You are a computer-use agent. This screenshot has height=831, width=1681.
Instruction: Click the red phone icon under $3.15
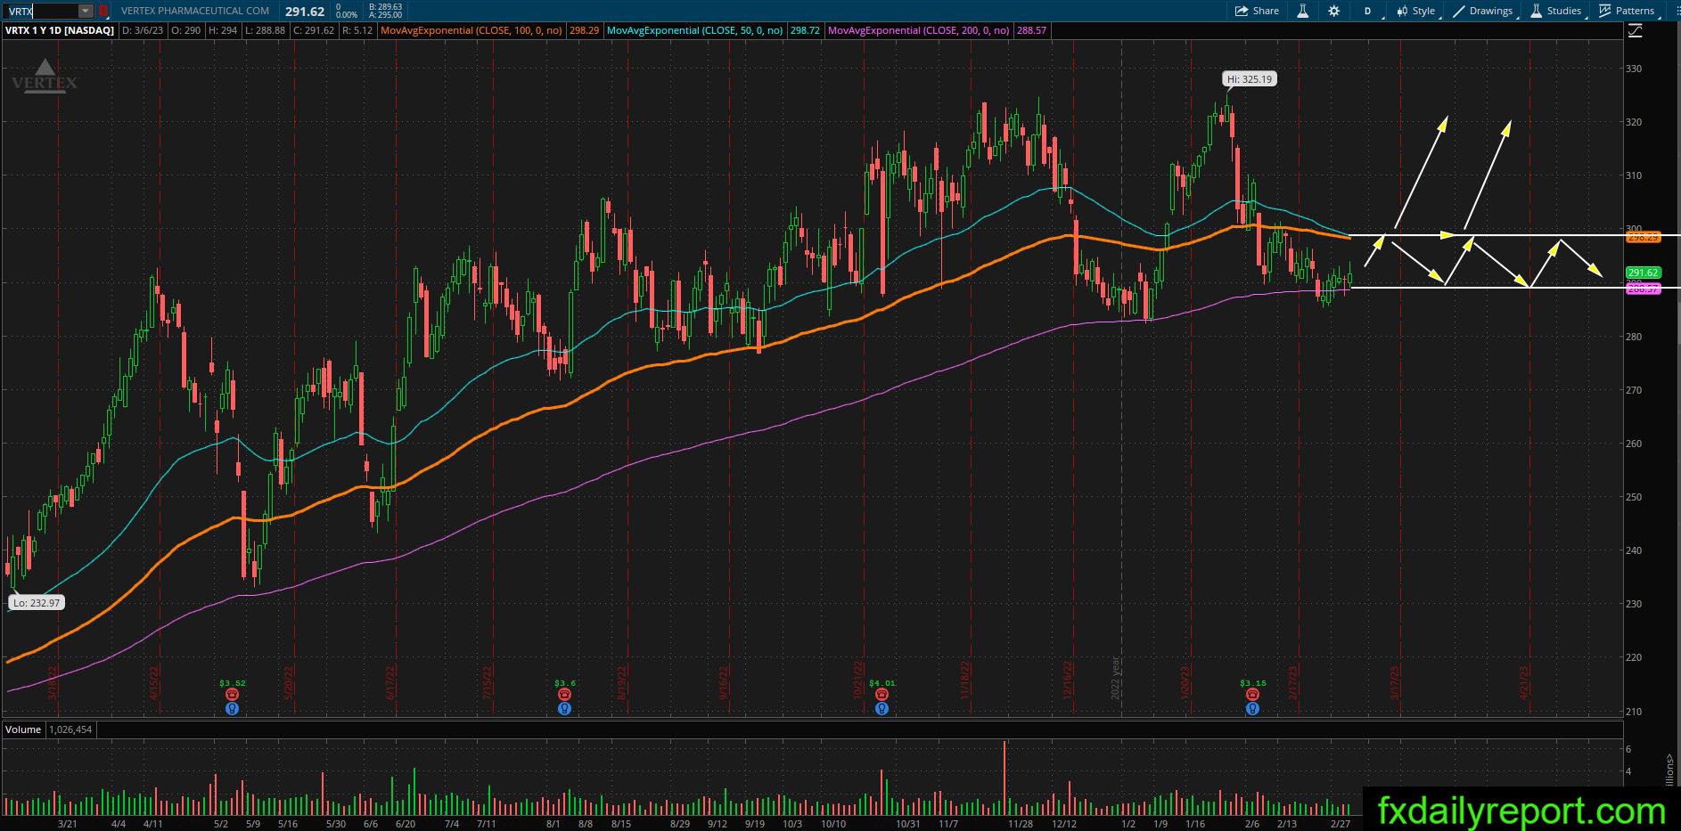coord(1252,695)
